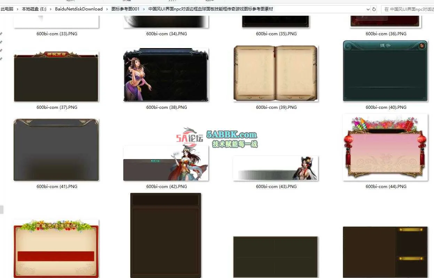Viewport: 434px width, 278px height.
Task: Select the gray frame 600bi-com (41).PNG thumbnail
Action: 56,150
